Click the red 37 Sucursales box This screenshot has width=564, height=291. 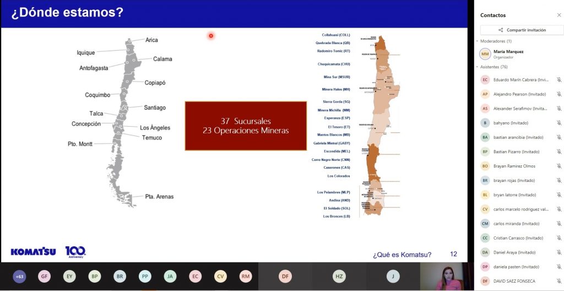[x=246, y=126]
